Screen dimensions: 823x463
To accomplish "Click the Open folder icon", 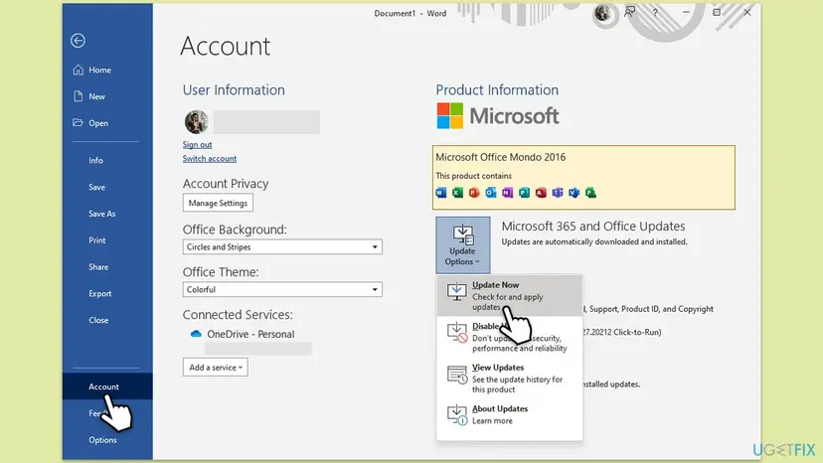I will 79,122.
